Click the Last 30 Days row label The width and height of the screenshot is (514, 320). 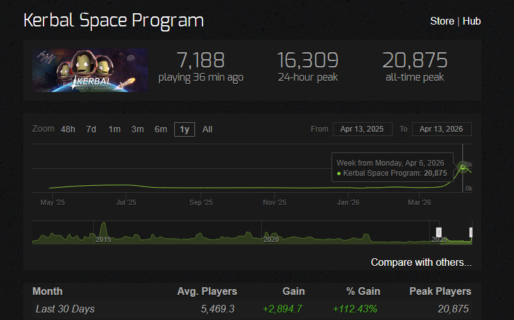(x=65, y=309)
